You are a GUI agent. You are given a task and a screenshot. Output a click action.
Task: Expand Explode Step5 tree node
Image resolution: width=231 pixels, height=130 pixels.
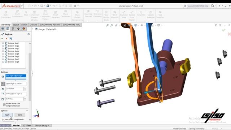click(3, 54)
